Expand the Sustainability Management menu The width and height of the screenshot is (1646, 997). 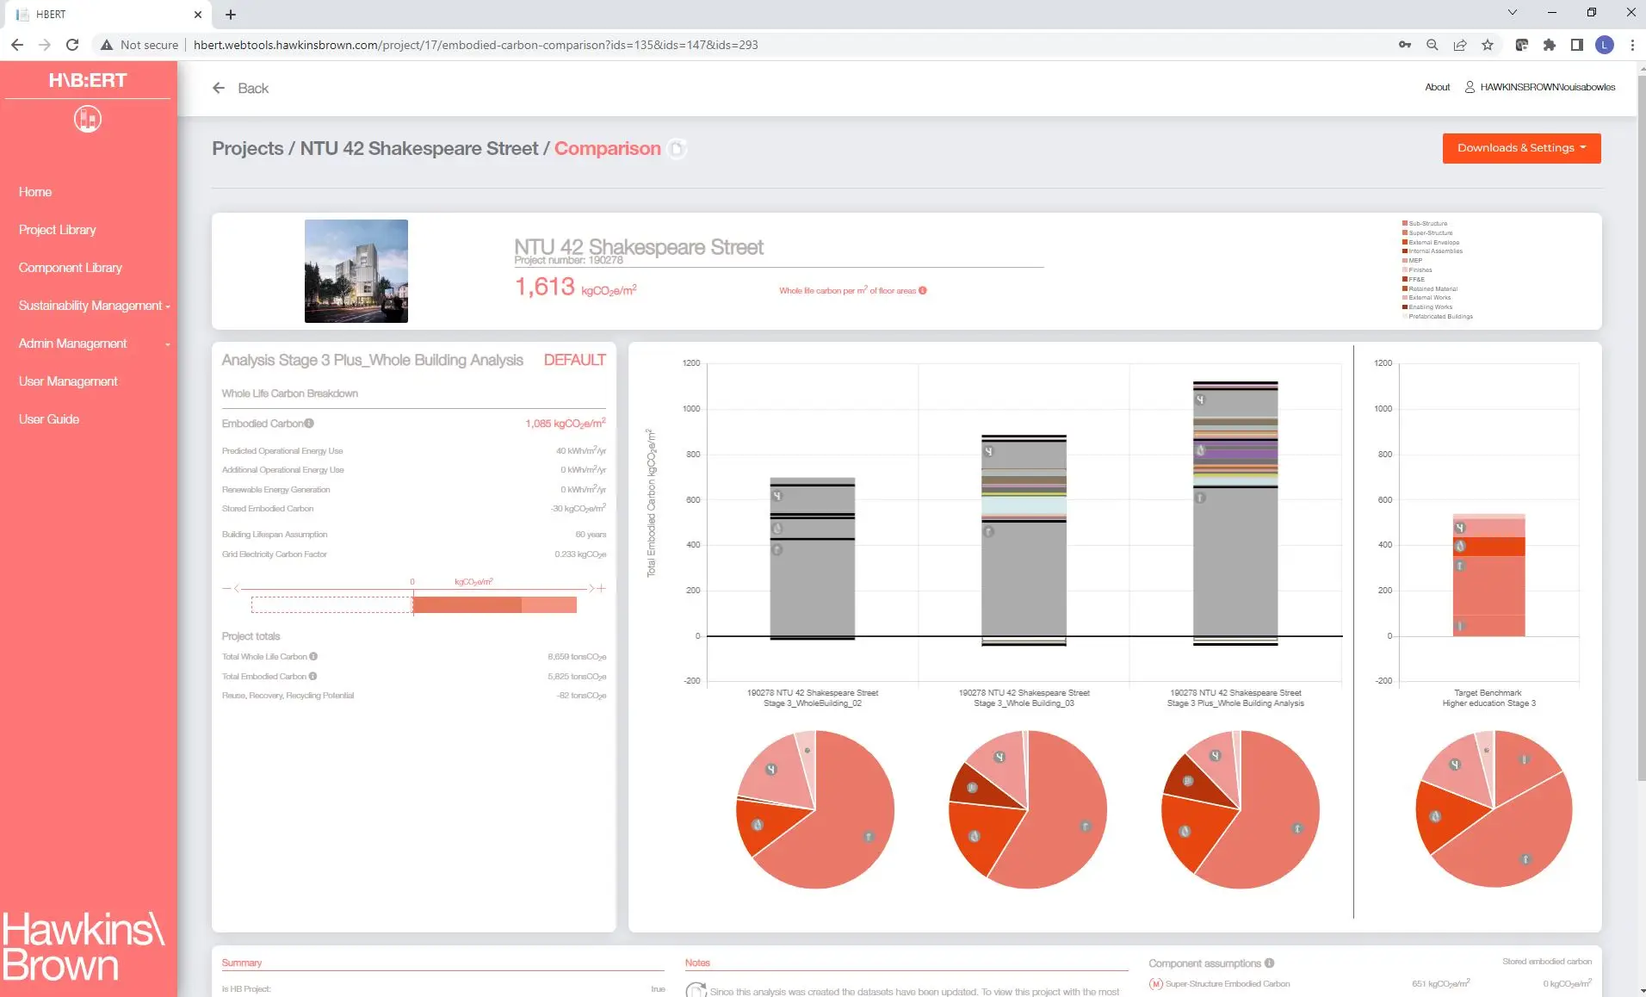pyautogui.click(x=94, y=306)
